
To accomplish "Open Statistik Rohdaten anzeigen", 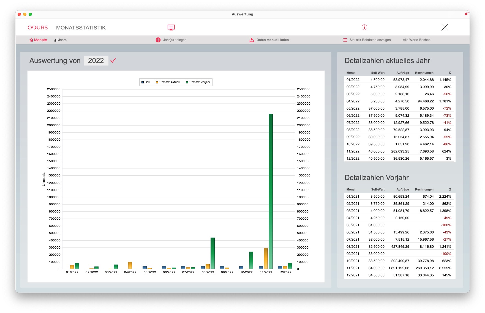I will coord(370,40).
